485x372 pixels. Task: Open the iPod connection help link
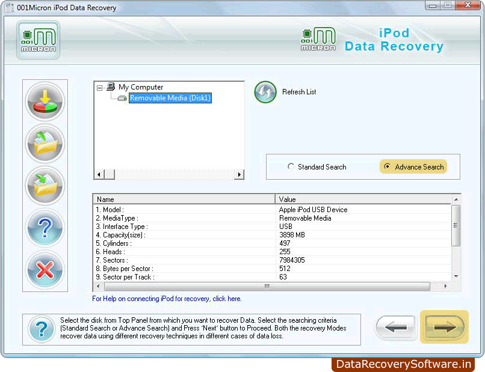point(167,299)
